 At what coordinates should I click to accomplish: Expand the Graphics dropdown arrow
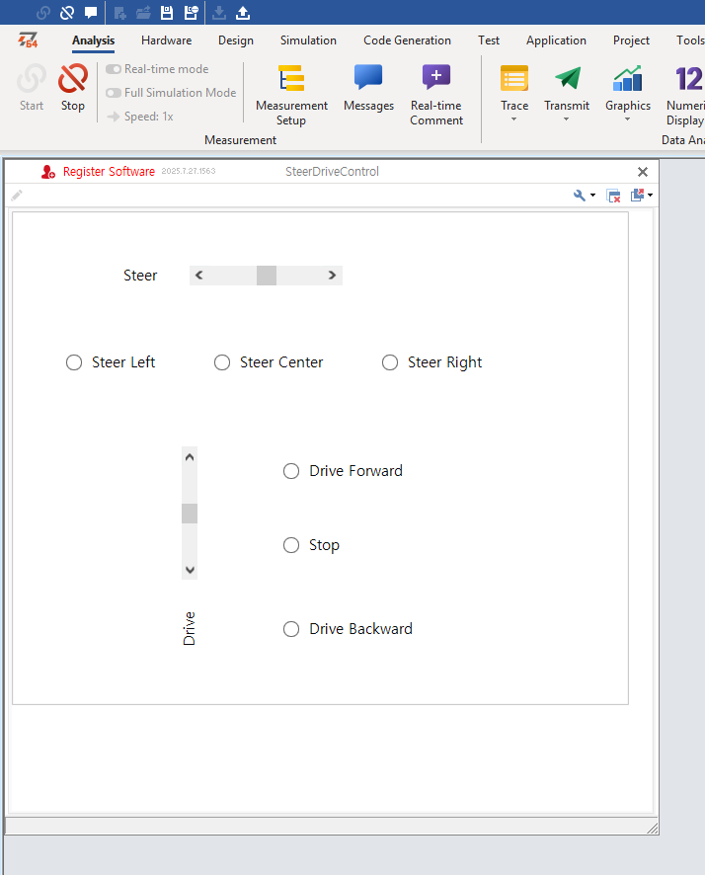(627, 119)
